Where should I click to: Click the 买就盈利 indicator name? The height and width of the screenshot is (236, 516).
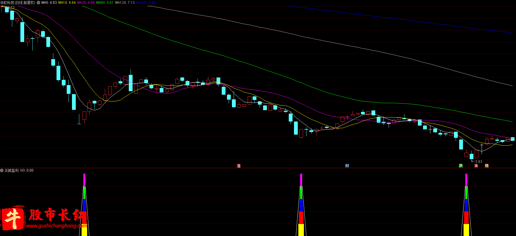point(11,170)
